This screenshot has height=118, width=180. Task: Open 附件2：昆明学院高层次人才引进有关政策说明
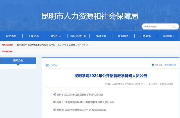(x=81, y=110)
